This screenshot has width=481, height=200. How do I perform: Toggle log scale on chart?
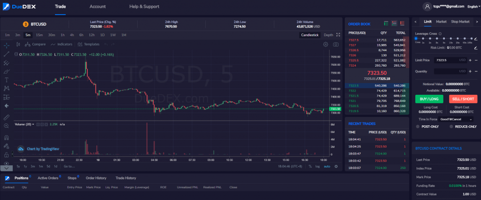(x=318, y=166)
